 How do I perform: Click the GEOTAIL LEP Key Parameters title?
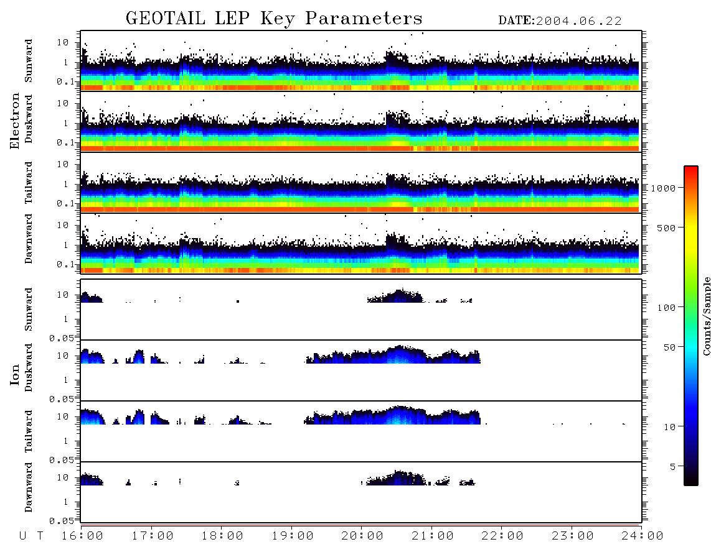click(274, 19)
